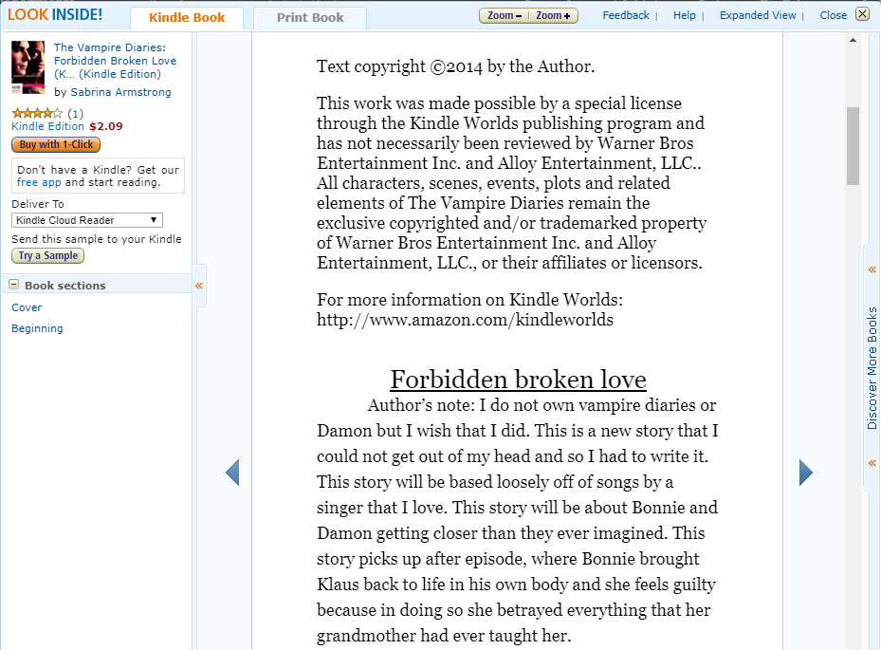Go to the previous page arrow
The image size is (881, 650).
(x=232, y=473)
